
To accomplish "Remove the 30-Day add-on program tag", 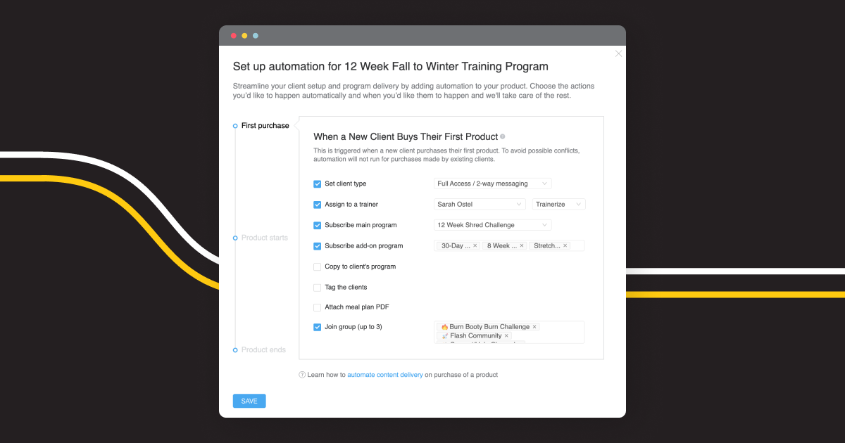I will coord(475,246).
